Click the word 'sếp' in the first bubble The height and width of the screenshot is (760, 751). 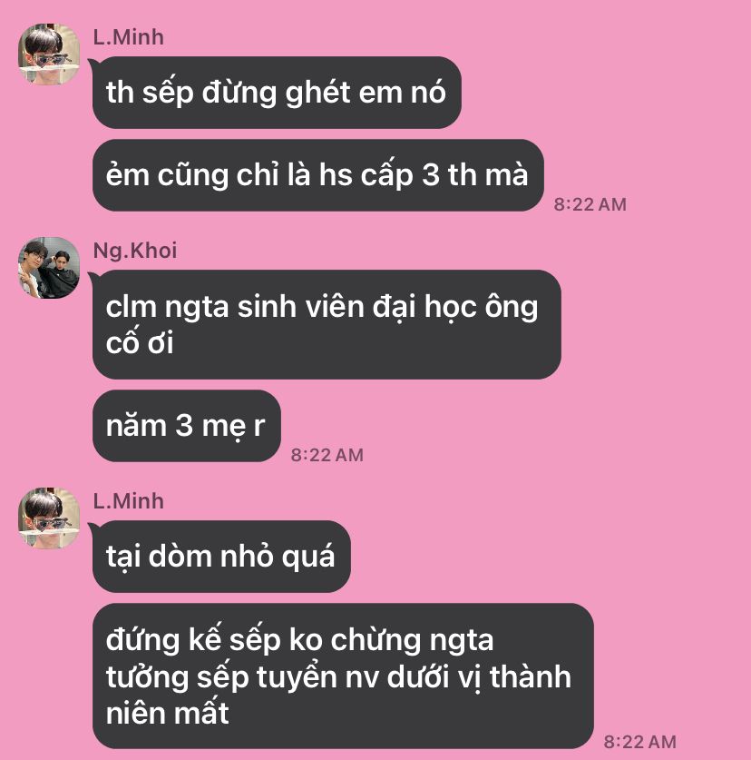click(168, 93)
